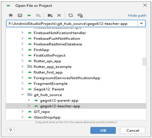Screen dimensions: 152x138
Task: Click OK to open the project
Action: coord(103,130)
